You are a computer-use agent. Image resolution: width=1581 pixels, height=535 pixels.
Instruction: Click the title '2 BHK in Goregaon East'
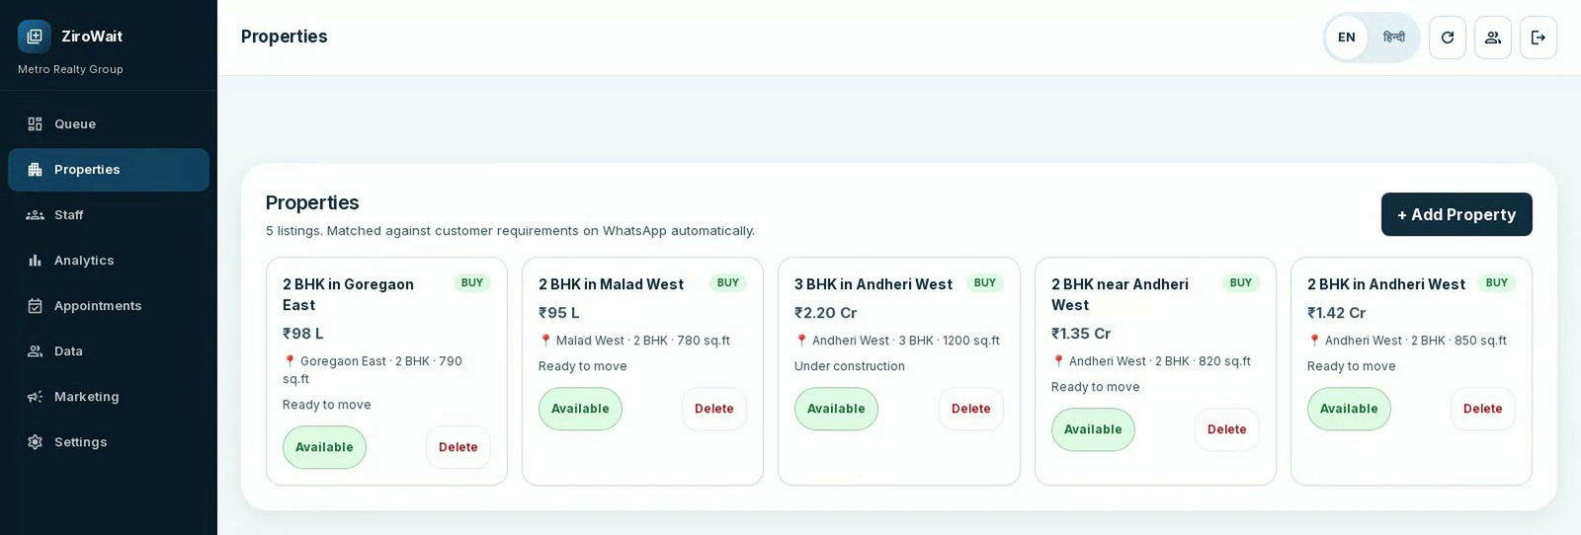[348, 294]
